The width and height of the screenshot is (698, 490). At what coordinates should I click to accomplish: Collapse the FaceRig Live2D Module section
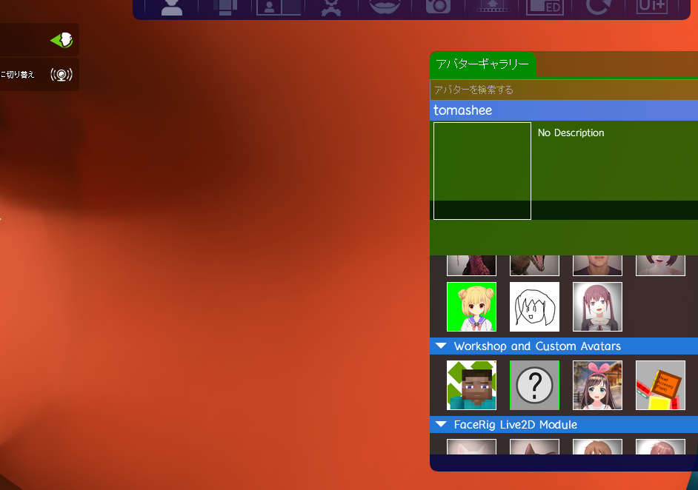point(441,424)
